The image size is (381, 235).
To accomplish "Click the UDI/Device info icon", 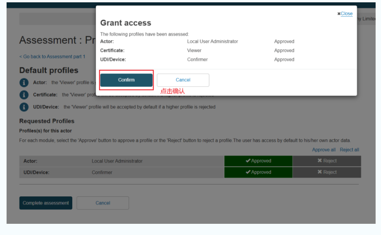I will click(x=24, y=107).
